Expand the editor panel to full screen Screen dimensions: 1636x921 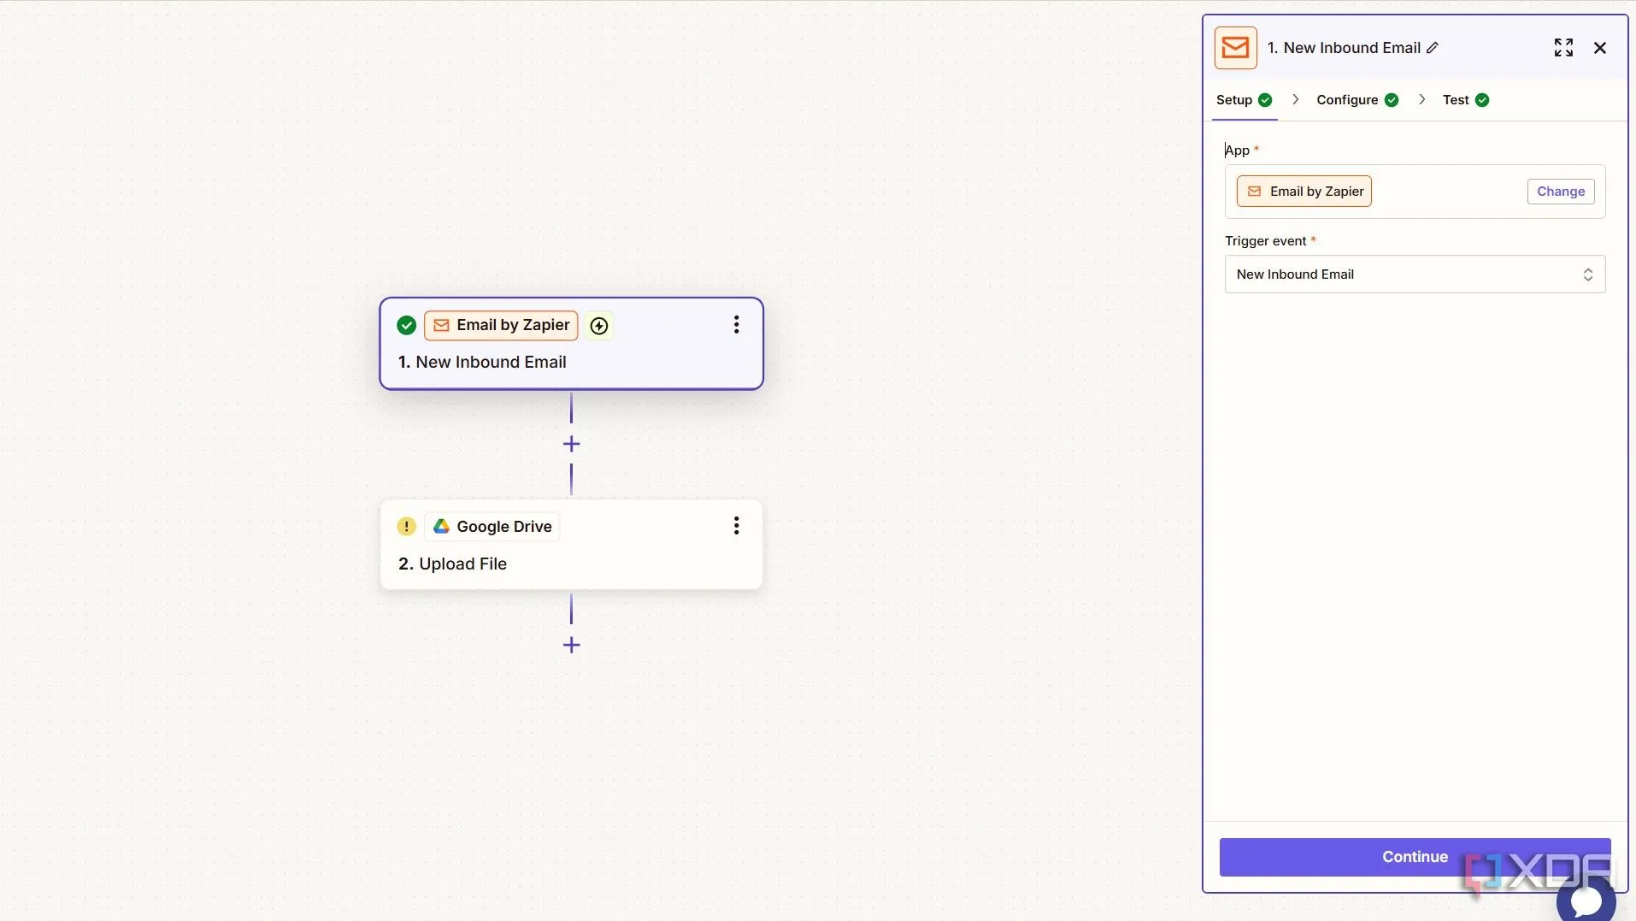pos(1563,48)
